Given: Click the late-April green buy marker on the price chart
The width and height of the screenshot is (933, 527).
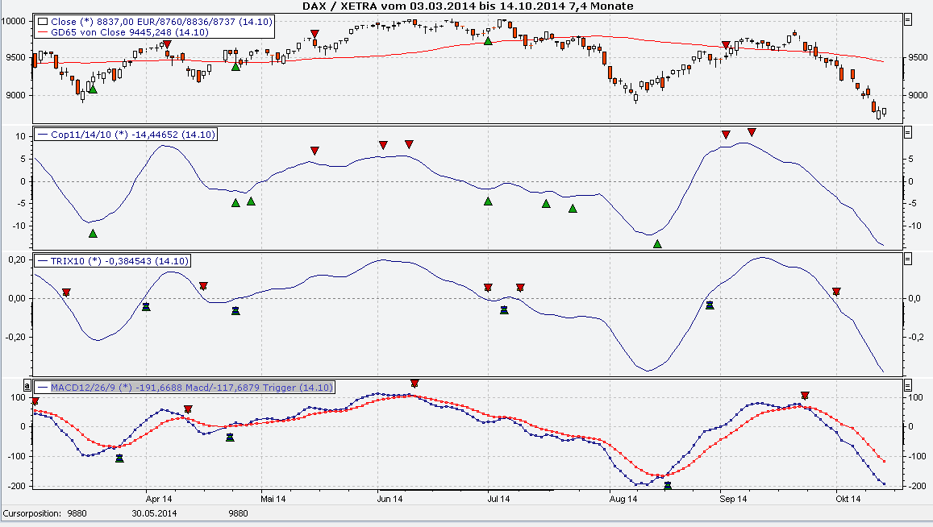Looking at the screenshot, I should 235,67.
